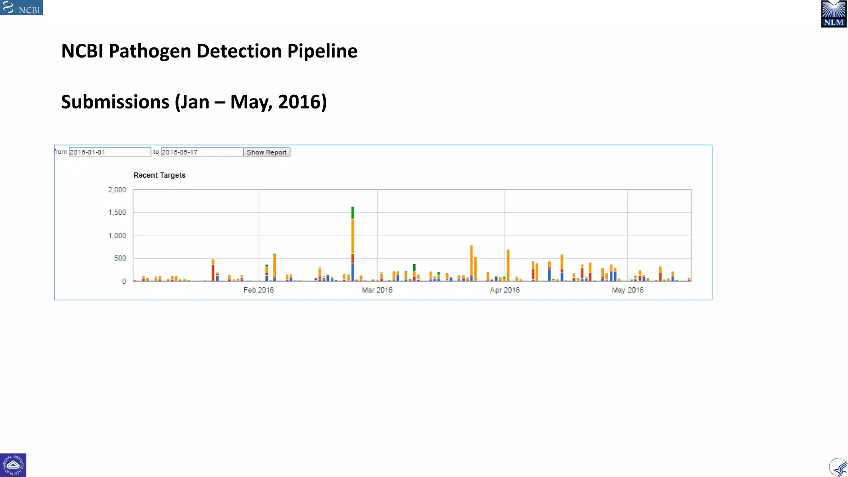Click the 2,000 y-axis label
The width and height of the screenshot is (848, 477).
117,190
